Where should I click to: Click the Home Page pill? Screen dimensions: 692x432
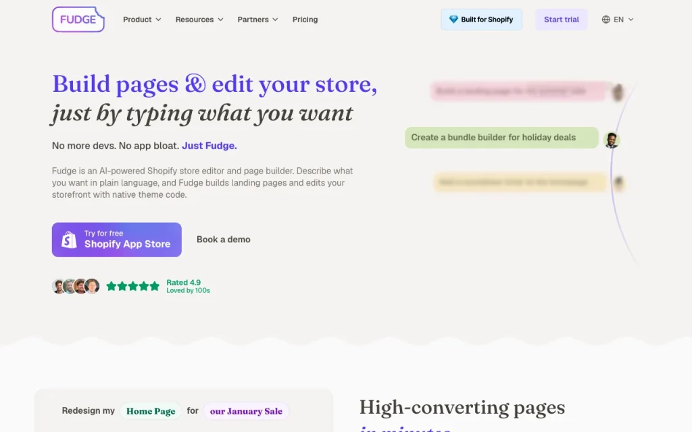[x=151, y=411]
